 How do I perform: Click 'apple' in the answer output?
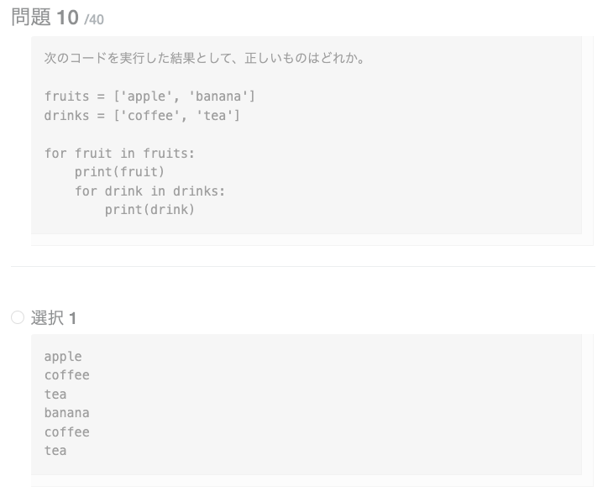[63, 357]
